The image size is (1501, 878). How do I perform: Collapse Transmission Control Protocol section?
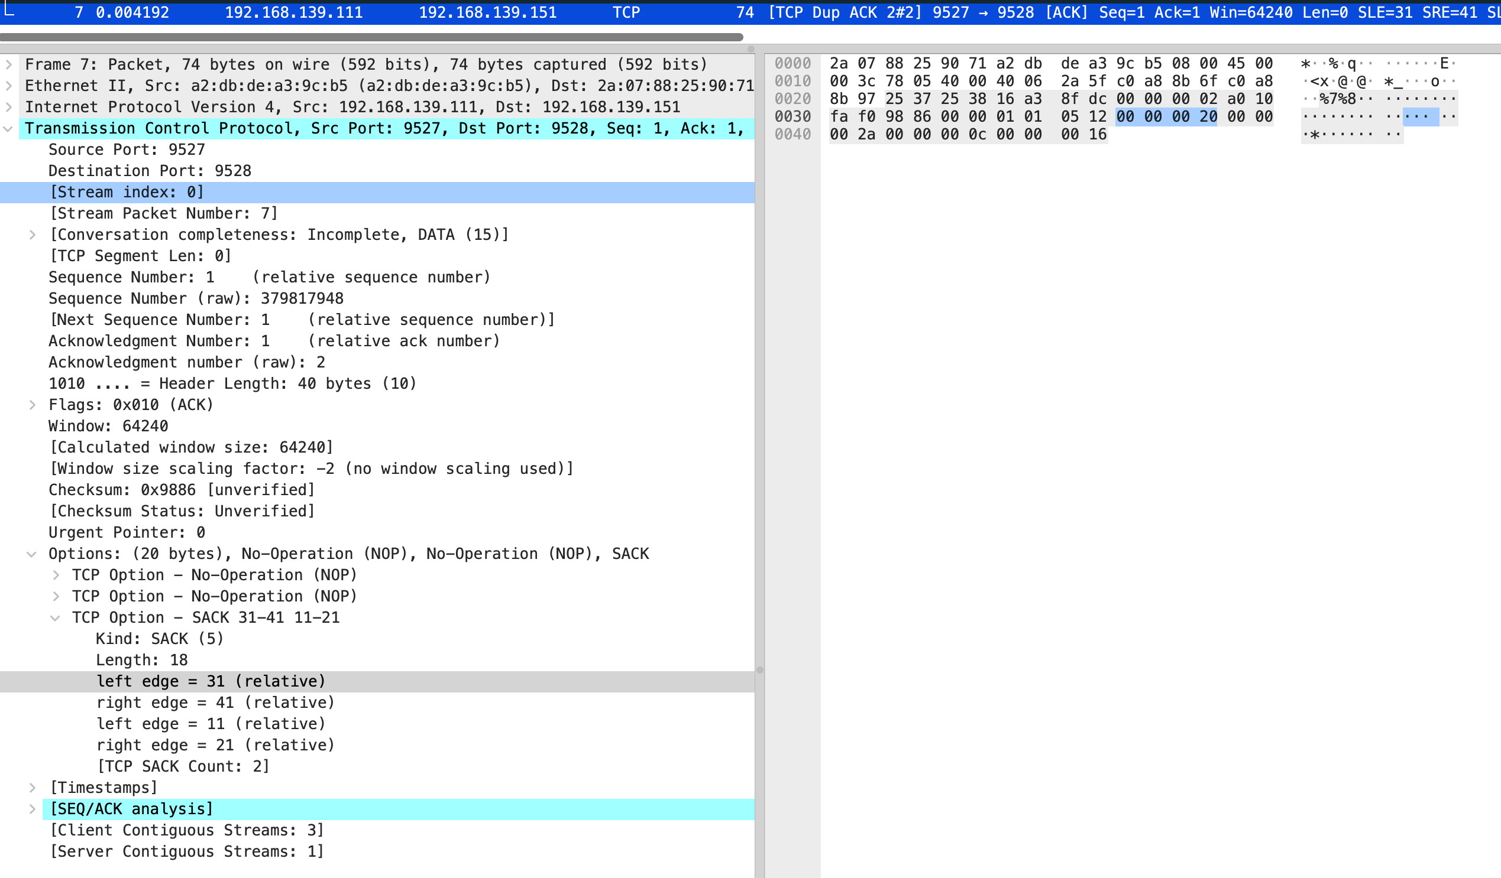8,129
